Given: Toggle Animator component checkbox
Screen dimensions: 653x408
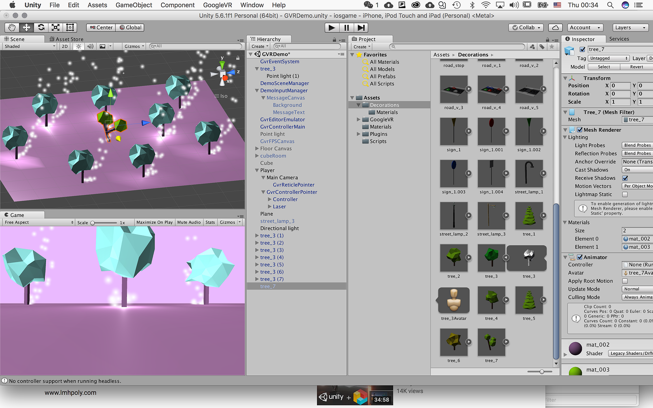Looking at the screenshot, I should 580,257.
